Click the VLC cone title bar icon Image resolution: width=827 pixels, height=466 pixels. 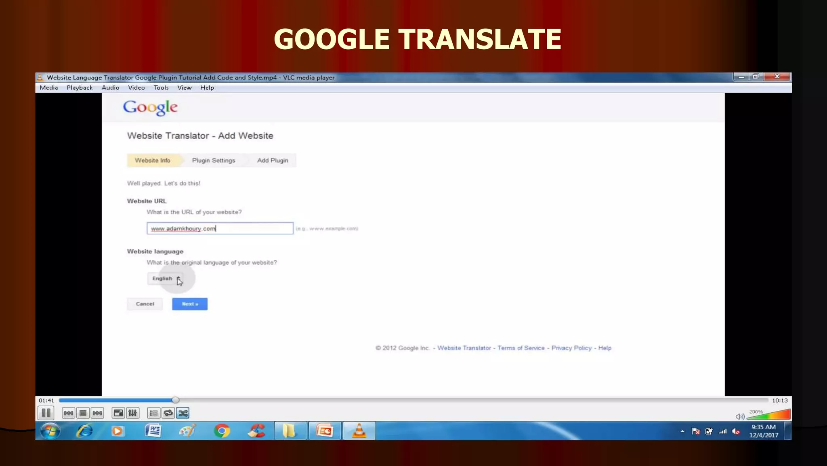pos(40,77)
